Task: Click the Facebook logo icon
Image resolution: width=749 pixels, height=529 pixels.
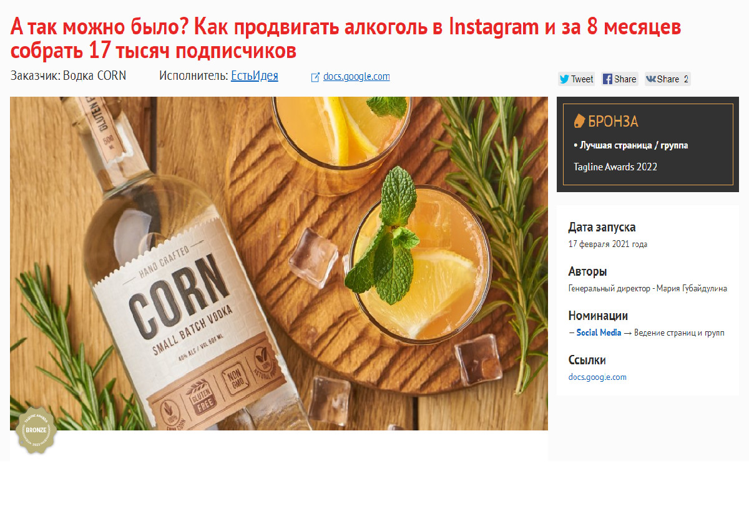Action: tap(607, 79)
